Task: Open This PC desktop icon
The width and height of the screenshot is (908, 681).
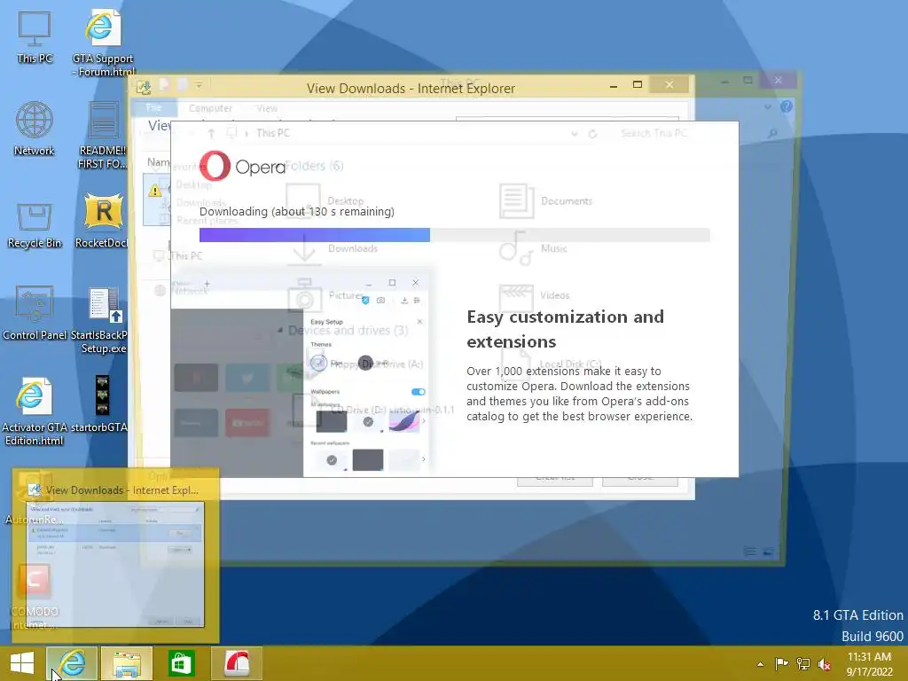Action: click(35, 37)
